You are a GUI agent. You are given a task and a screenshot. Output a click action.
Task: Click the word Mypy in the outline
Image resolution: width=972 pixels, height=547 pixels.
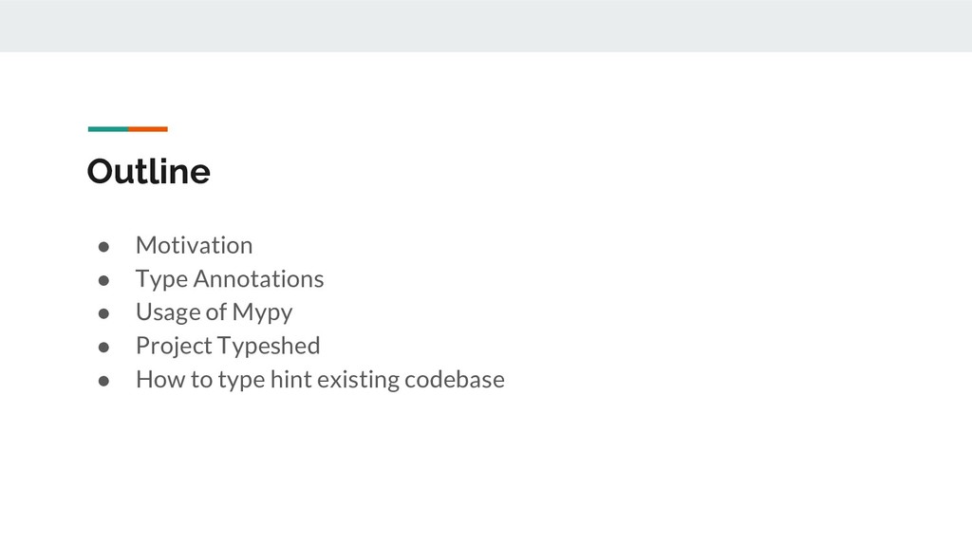click(x=262, y=313)
